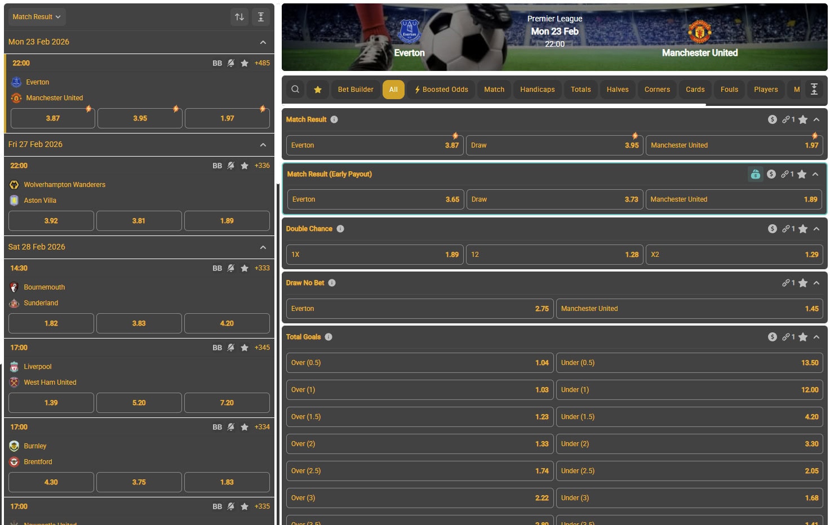The width and height of the screenshot is (830, 525).
Task: Collapse the Draw No Bet market chevron
Action: pyautogui.click(x=816, y=283)
